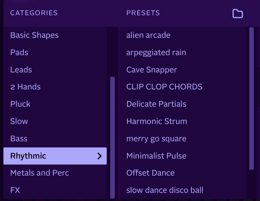Load the Delicate Partials preset
Image resolution: width=260 pixels, height=201 pixels.
pyautogui.click(x=156, y=104)
